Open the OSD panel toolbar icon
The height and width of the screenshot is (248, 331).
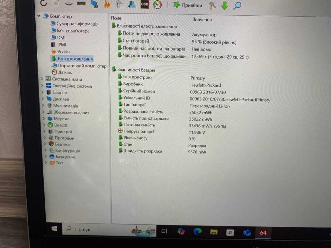point(145,4)
